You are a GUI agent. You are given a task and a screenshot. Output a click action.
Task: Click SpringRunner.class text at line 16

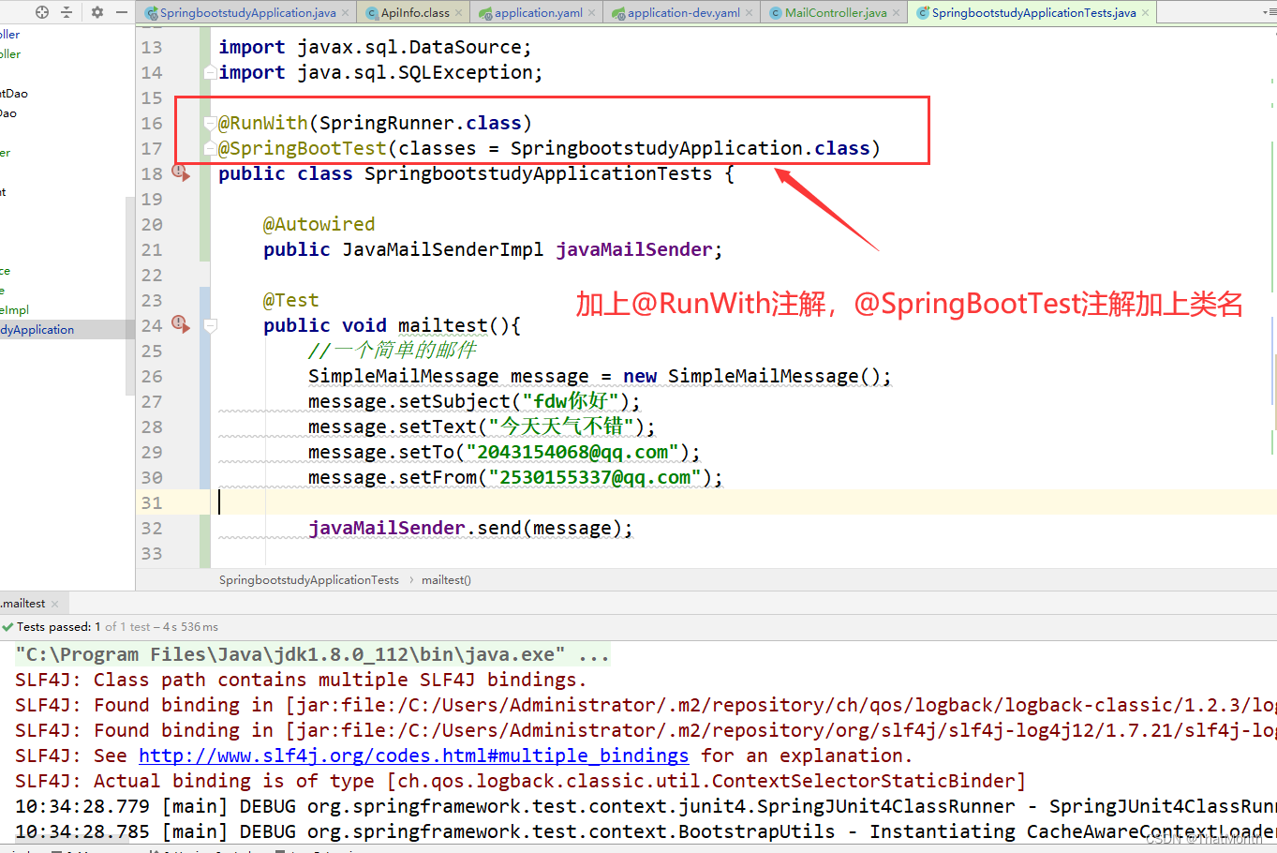420,123
